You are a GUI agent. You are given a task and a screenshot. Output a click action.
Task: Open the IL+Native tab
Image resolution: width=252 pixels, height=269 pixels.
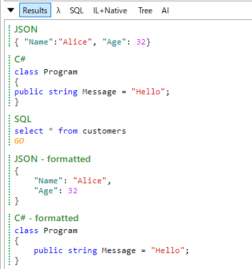110,11
